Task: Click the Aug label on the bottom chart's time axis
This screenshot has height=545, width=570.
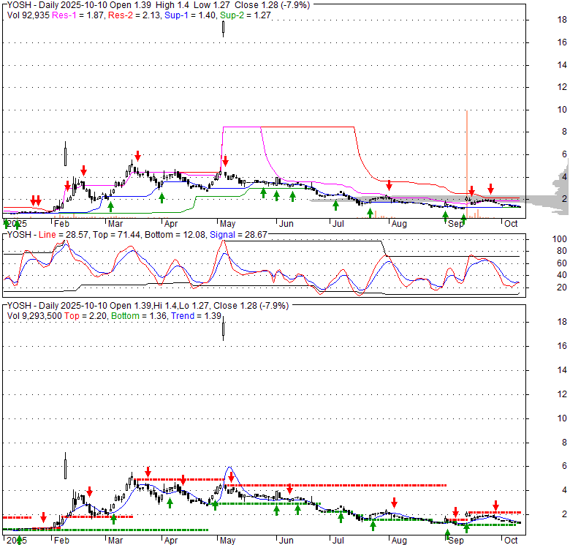Action: coord(398,540)
